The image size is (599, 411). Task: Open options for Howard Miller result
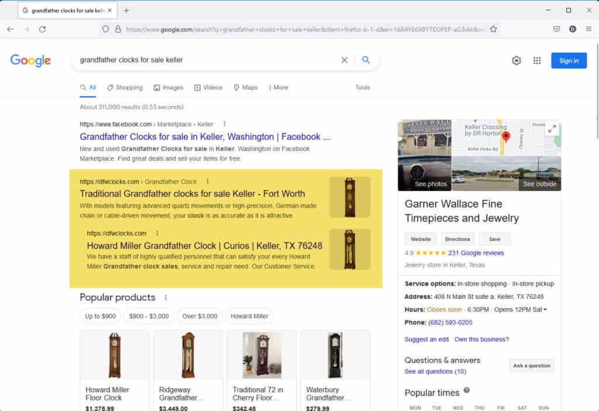point(157,233)
